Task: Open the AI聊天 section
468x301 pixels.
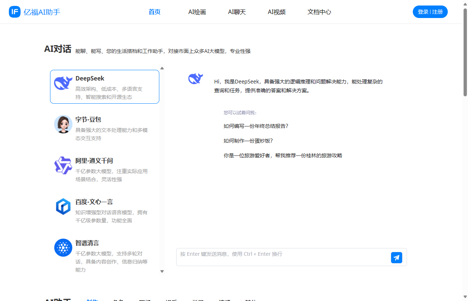Action: 237,12
